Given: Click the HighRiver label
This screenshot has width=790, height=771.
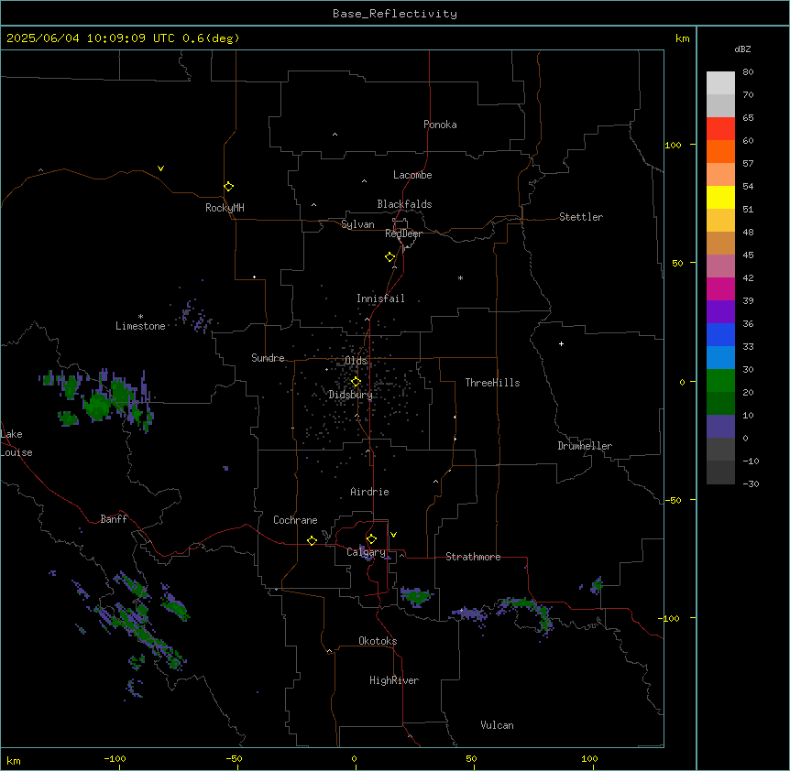Looking at the screenshot, I should tap(394, 680).
